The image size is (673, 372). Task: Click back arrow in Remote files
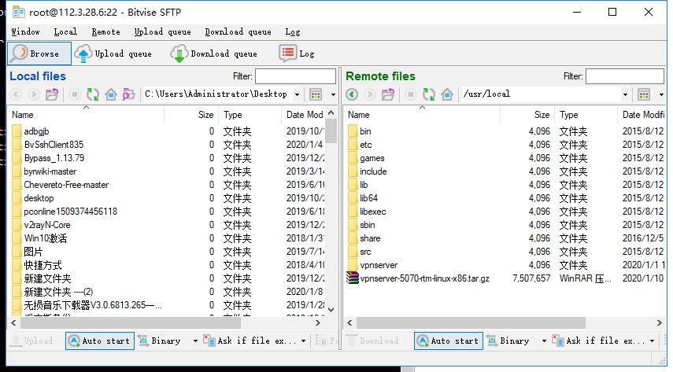[352, 94]
